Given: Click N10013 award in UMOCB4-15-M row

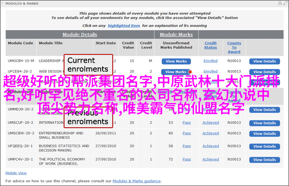Looking at the screenshot, I should pyautogui.click(x=234, y=61).
